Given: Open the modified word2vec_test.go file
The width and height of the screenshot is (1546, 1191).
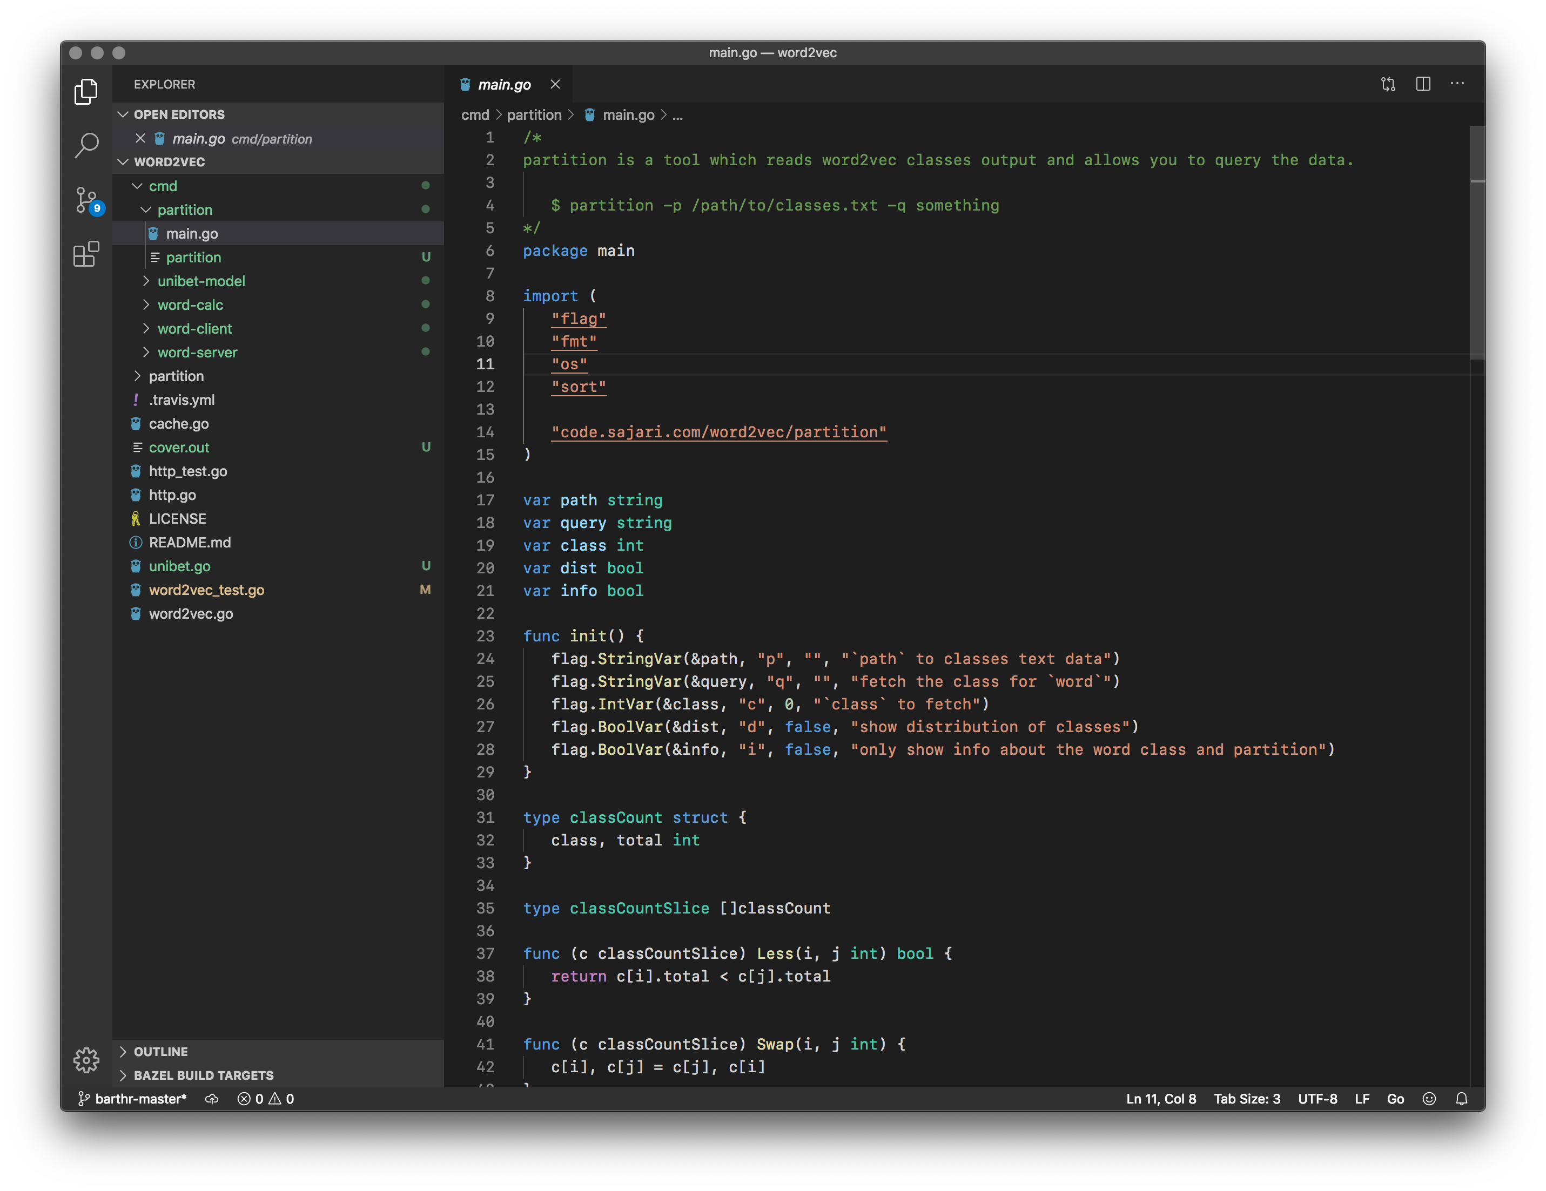Looking at the screenshot, I should pos(278,590).
